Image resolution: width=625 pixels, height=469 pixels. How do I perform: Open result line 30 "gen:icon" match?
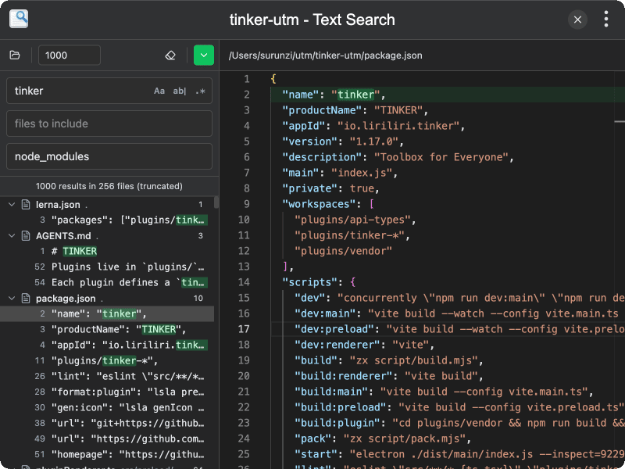point(107,407)
